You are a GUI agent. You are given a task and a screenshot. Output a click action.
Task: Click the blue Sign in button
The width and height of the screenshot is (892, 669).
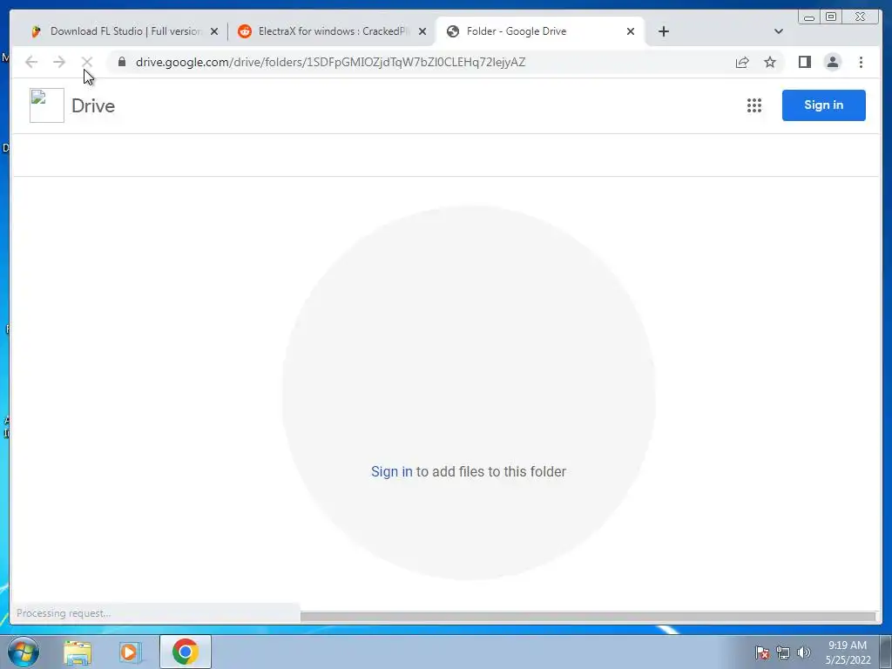(x=824, y=105)
